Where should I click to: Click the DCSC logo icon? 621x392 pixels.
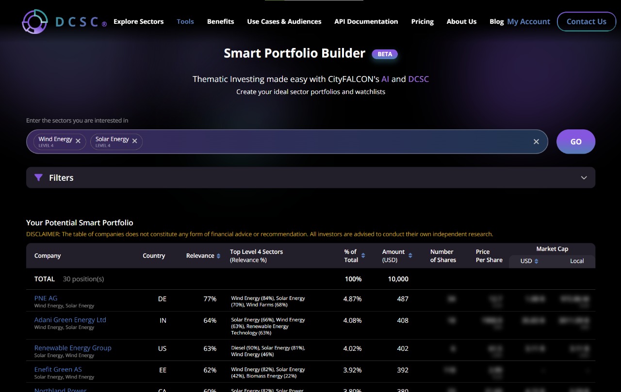(35, 21)
